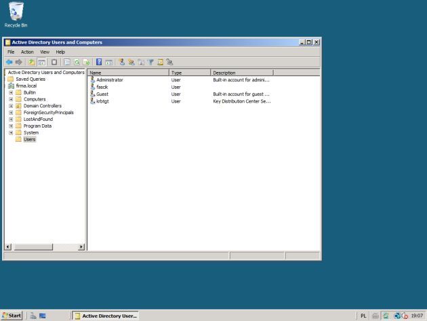The image size is (427, 321).
Task: Open the View menu
Action: click(x=45, y=52)
